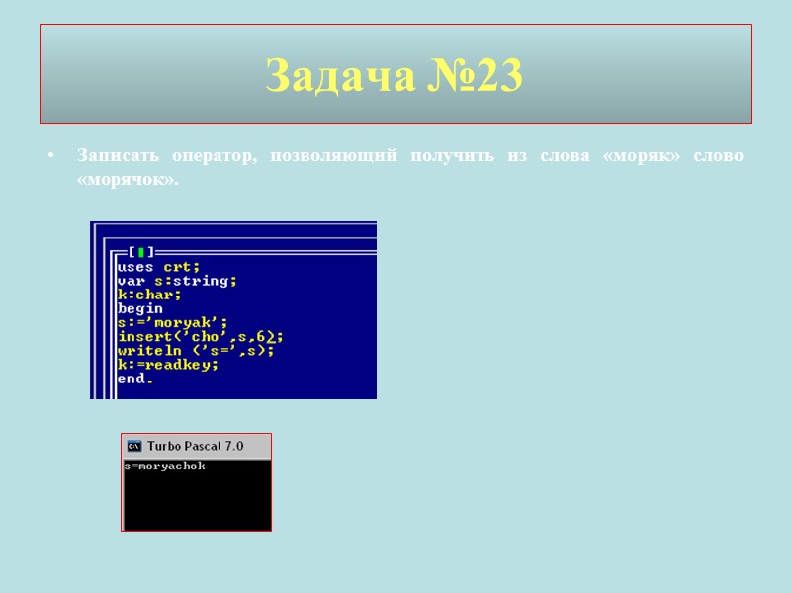The height and width of the screenshot is (593, 791).
Task: Click the writeln ('s=',s); line
Action: pos(196,351)
